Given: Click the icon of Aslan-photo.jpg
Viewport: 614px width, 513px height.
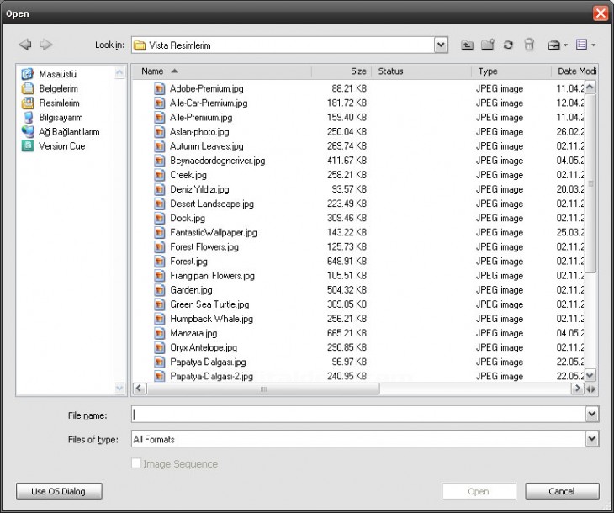Looking at the screenshot, I should pos(159,131).
